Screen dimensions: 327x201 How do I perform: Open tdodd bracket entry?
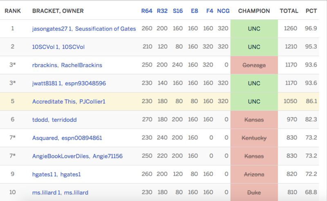(x=40, y=120)
